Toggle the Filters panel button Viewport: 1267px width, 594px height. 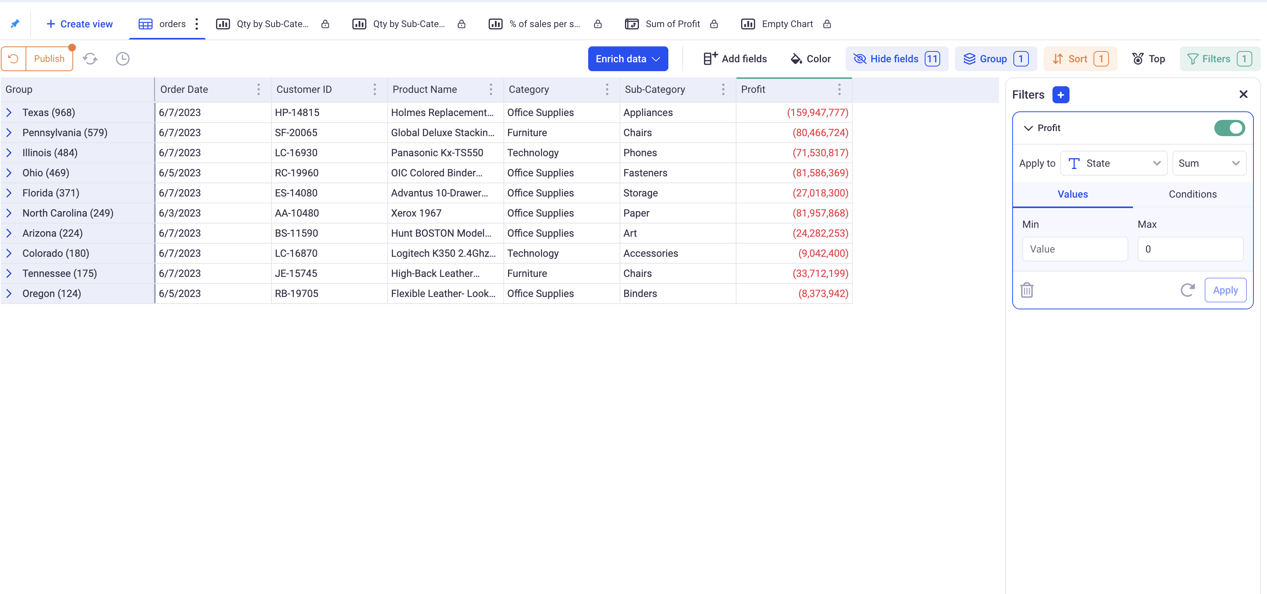[x=1219, y=59]
